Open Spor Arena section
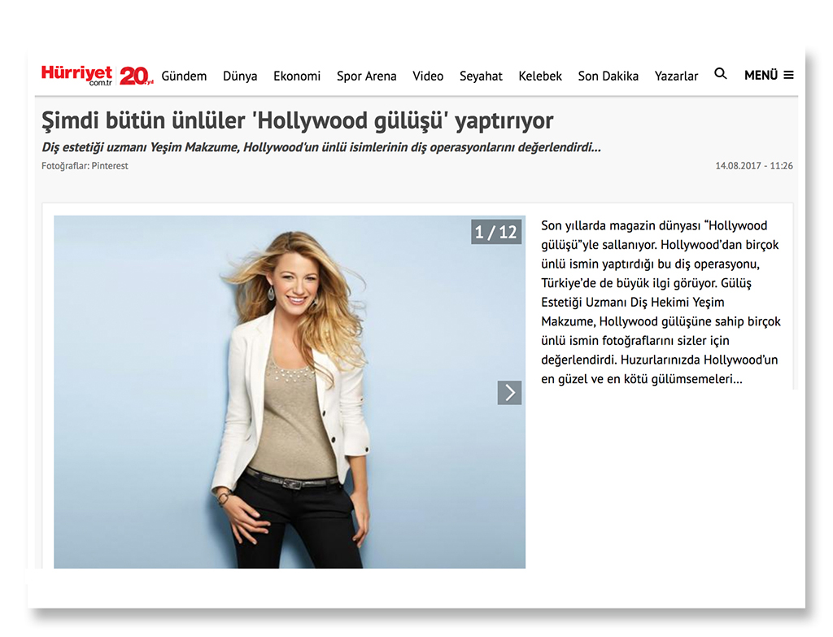The width and height of the screenshot is (833, 637). [x=366, y=76]
